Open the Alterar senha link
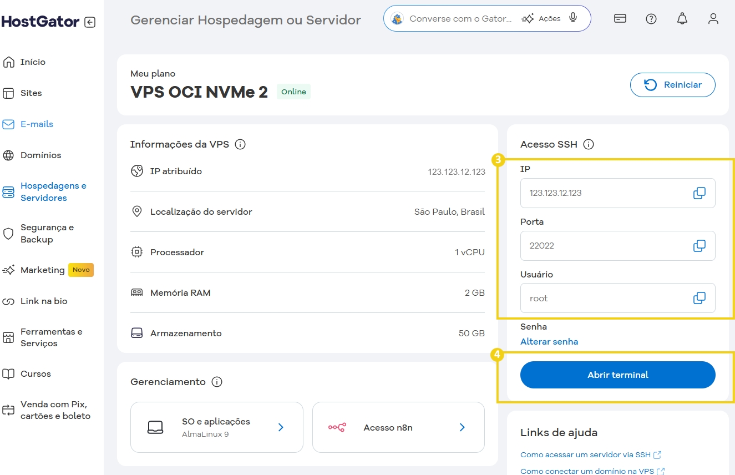The width and height of the screenshot is (735, 475). (x=549, y=341)
